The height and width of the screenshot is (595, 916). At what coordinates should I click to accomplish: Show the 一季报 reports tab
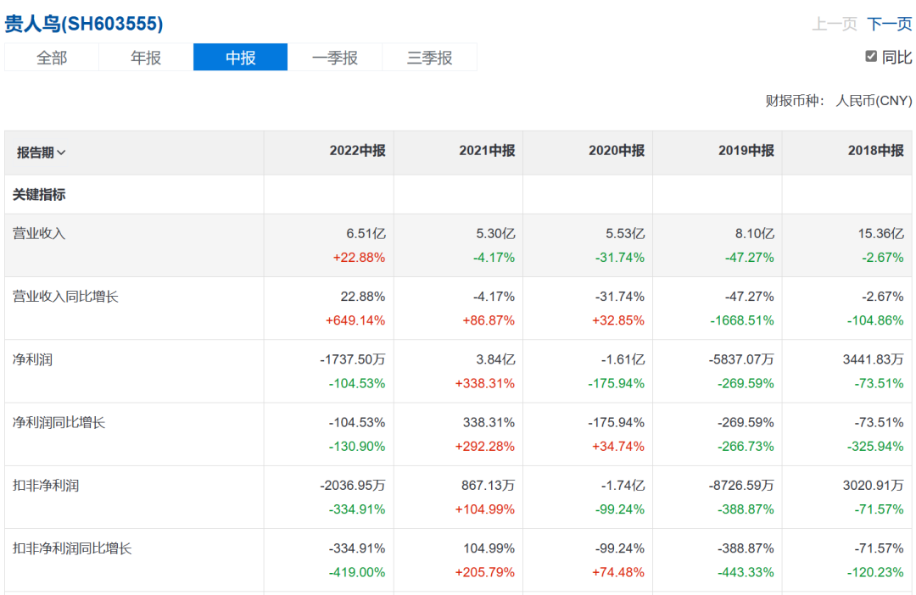pyautogui.click(x=335, y=58)
